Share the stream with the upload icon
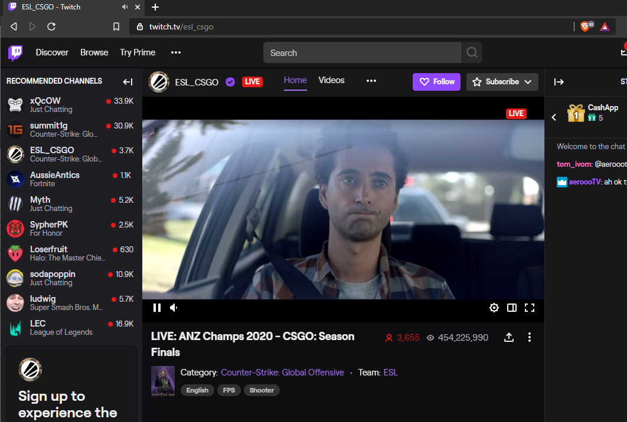The height and width of the screenshot is (422, 627). [x=509, y=337]
